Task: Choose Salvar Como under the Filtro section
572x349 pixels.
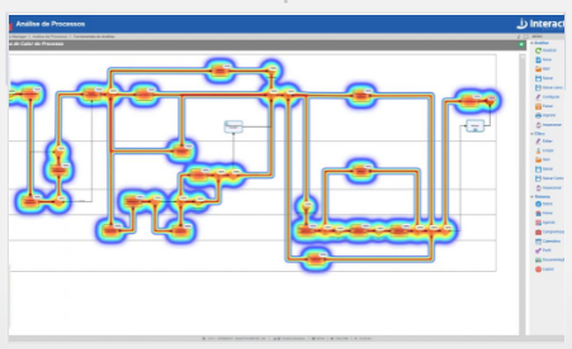Action: 549,178
